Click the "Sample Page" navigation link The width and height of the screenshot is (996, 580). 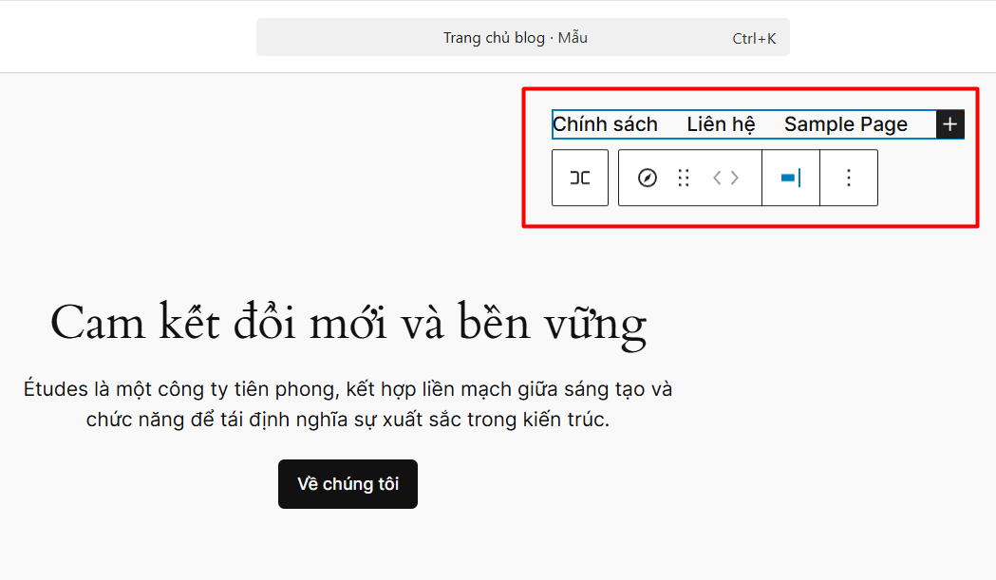click(x=845, y=124)
